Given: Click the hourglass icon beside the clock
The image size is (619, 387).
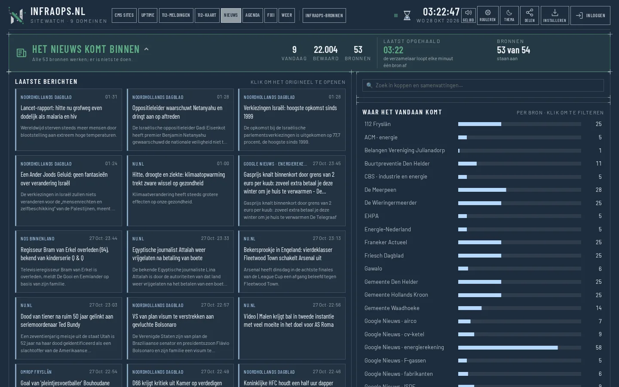Looking at the screenshot, I should (407, 15).
